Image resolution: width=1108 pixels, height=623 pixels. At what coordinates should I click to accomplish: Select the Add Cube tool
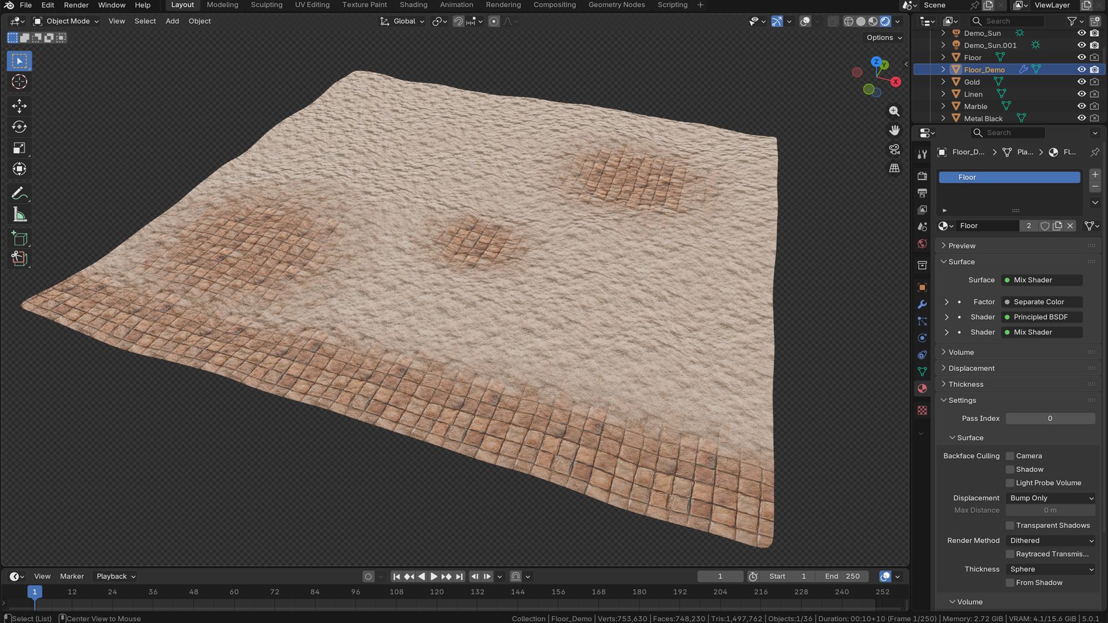pyautogui.click(x=19, y=238)
